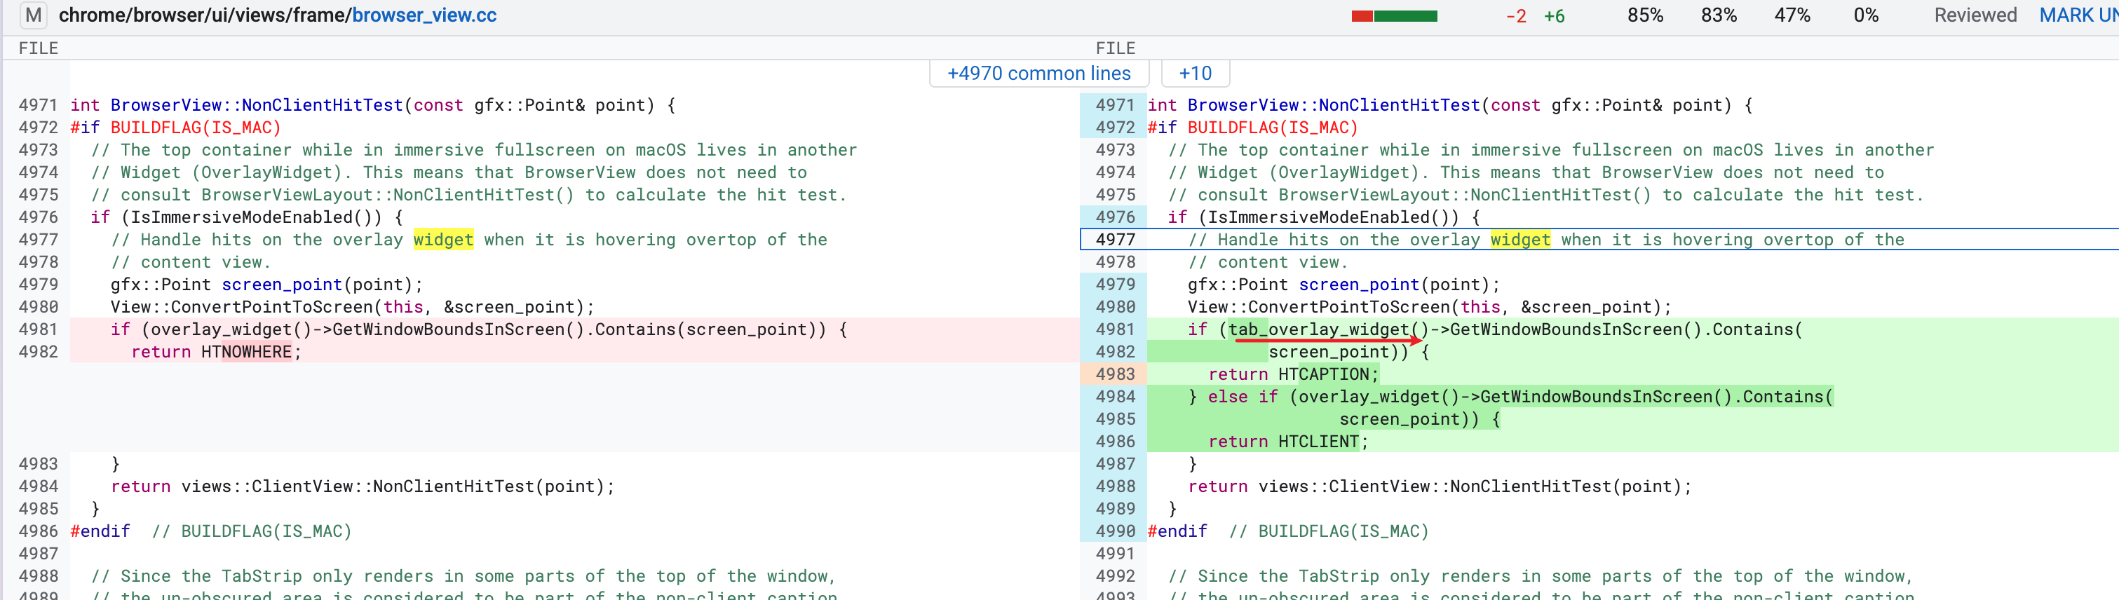The image size is (2119, 600).
Task: Open the browser_view.cc file link
Action: pos(424,15)
